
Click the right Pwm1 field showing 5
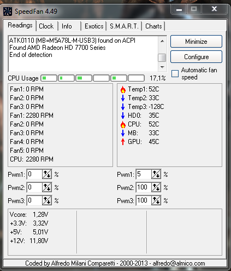tap(144, 175)
